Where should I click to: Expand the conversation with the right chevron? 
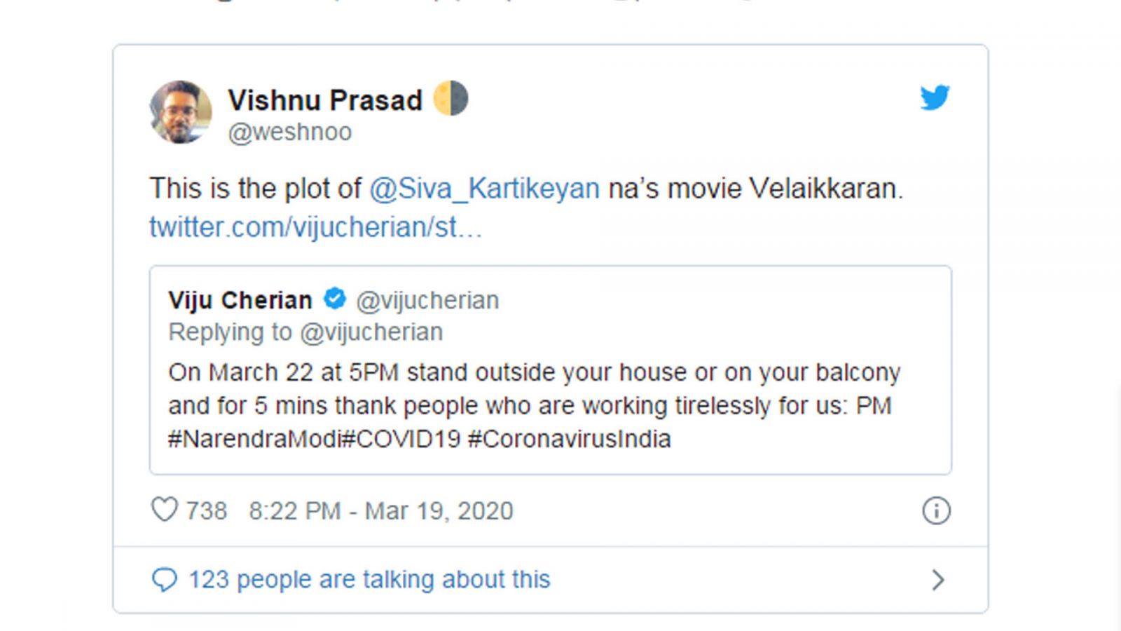(938, 580)
